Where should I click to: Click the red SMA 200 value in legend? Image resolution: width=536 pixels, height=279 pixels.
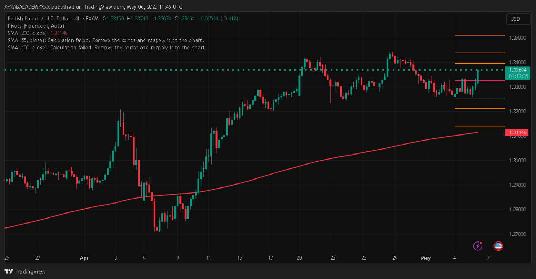59,33
